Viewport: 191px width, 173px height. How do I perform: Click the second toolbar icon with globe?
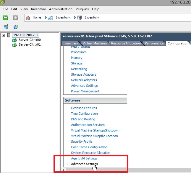16,27
